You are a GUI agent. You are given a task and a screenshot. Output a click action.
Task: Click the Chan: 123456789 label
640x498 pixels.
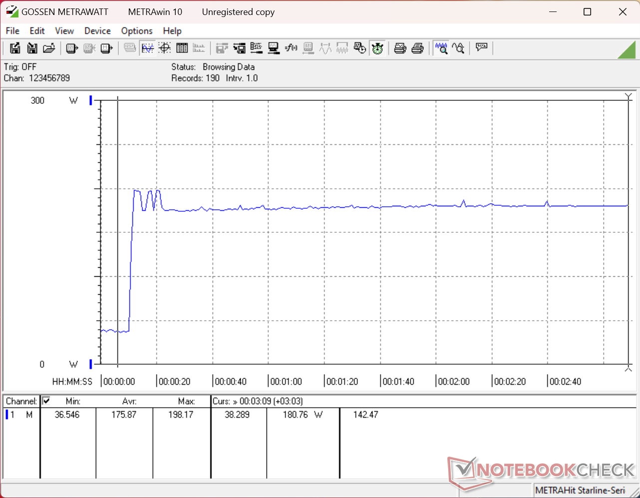coord(37,78)
